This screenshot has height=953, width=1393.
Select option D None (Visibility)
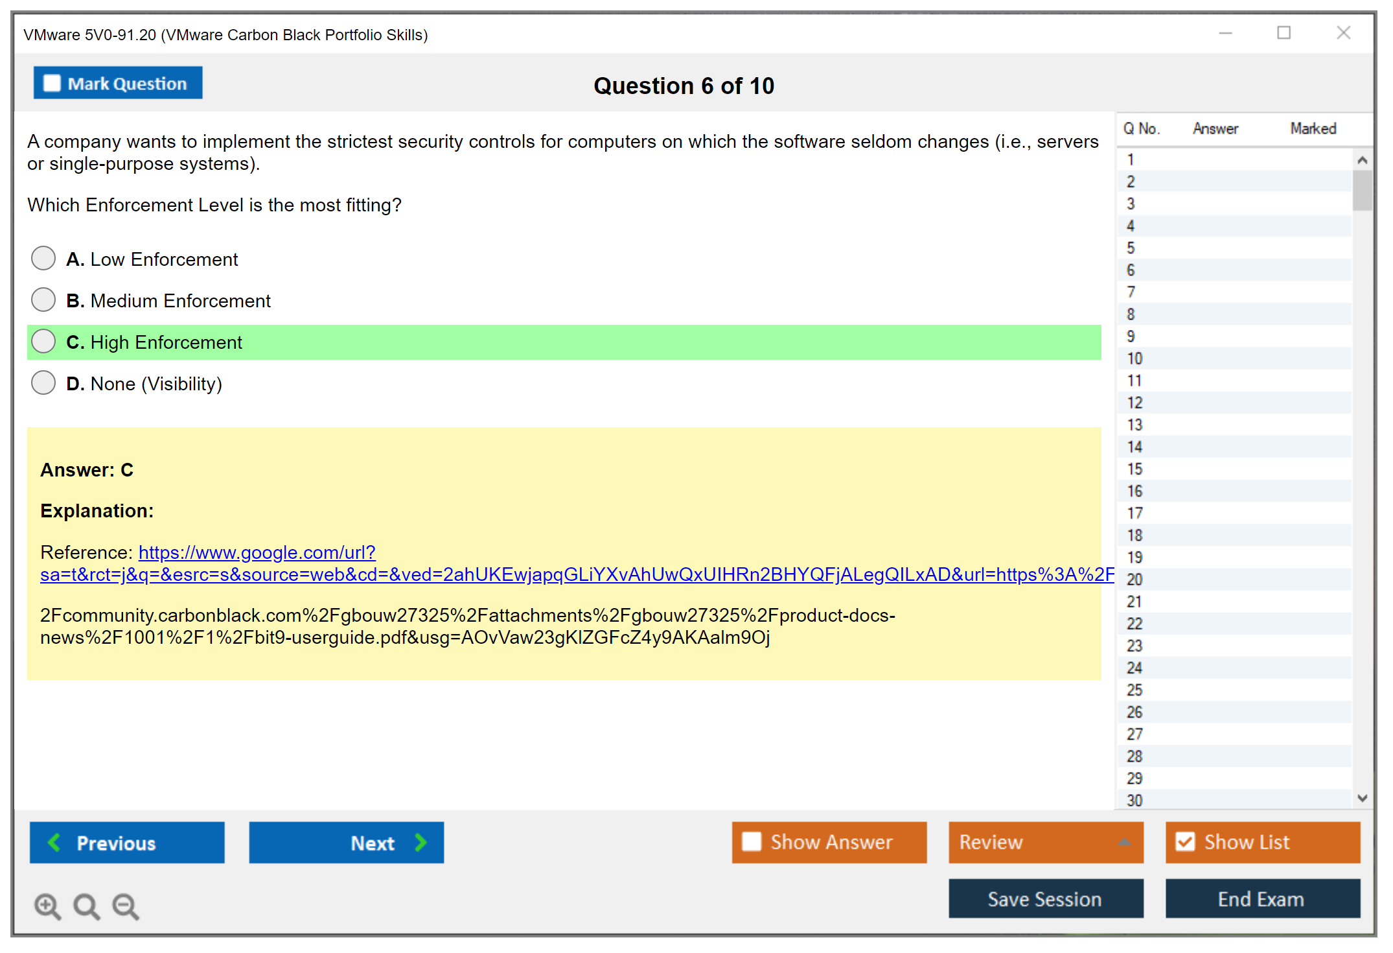[43, 382]
